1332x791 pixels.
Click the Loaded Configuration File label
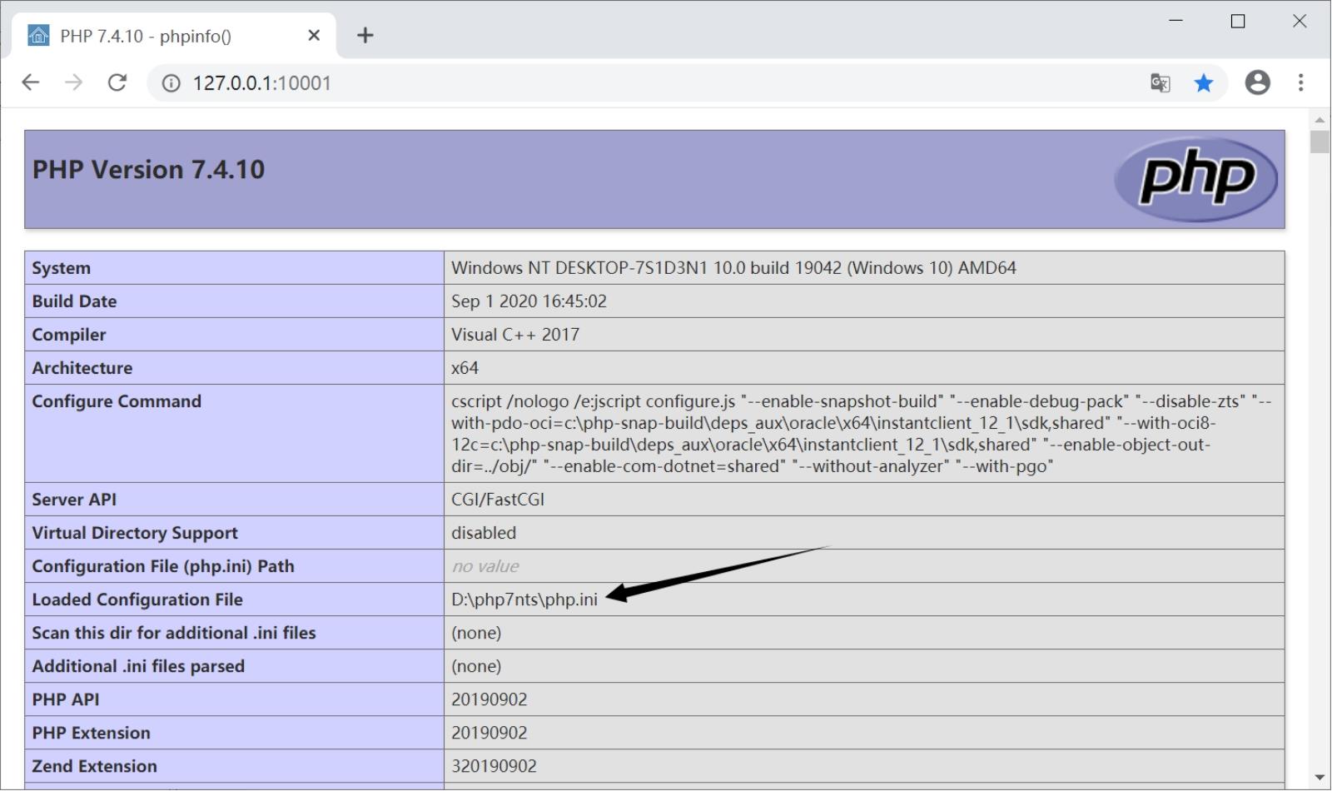pos(137,599)
